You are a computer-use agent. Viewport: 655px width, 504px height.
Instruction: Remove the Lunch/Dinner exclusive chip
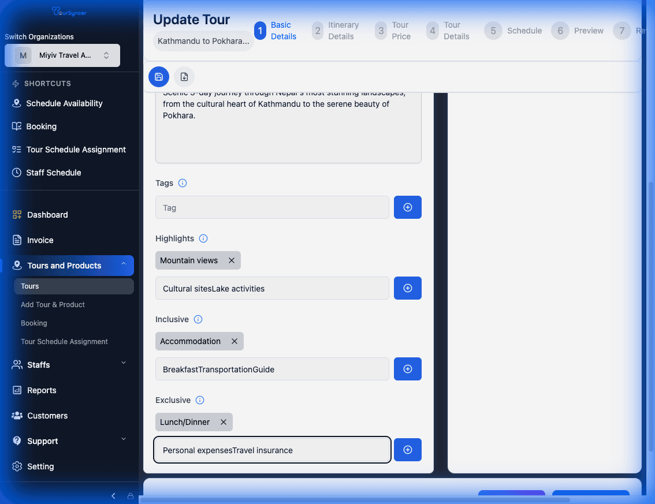[x=224, y=422]
